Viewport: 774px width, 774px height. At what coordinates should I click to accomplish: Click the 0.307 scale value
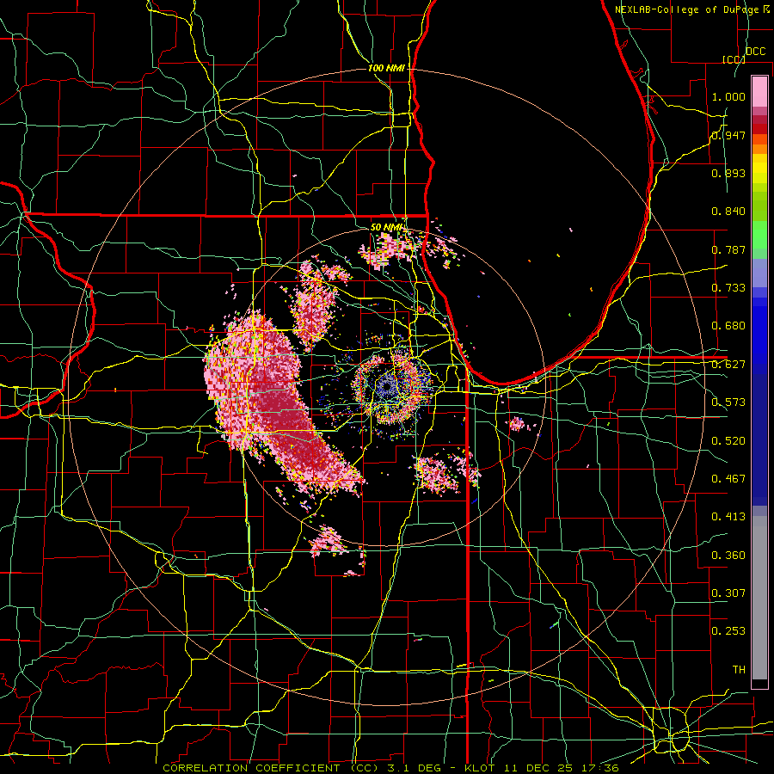[728, 593]
